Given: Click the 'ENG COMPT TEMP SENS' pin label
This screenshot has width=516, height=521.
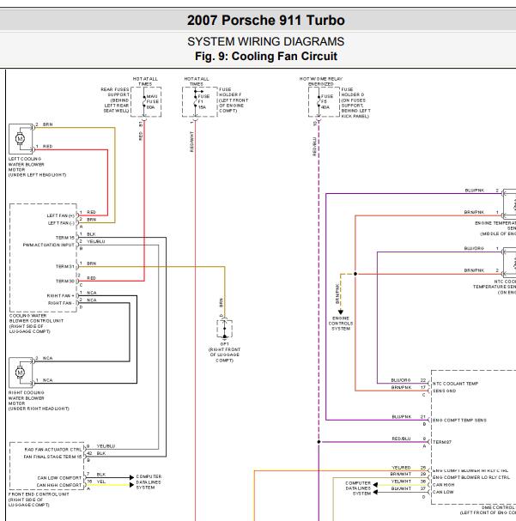Looking at the screenshot, I should point(459,421).
